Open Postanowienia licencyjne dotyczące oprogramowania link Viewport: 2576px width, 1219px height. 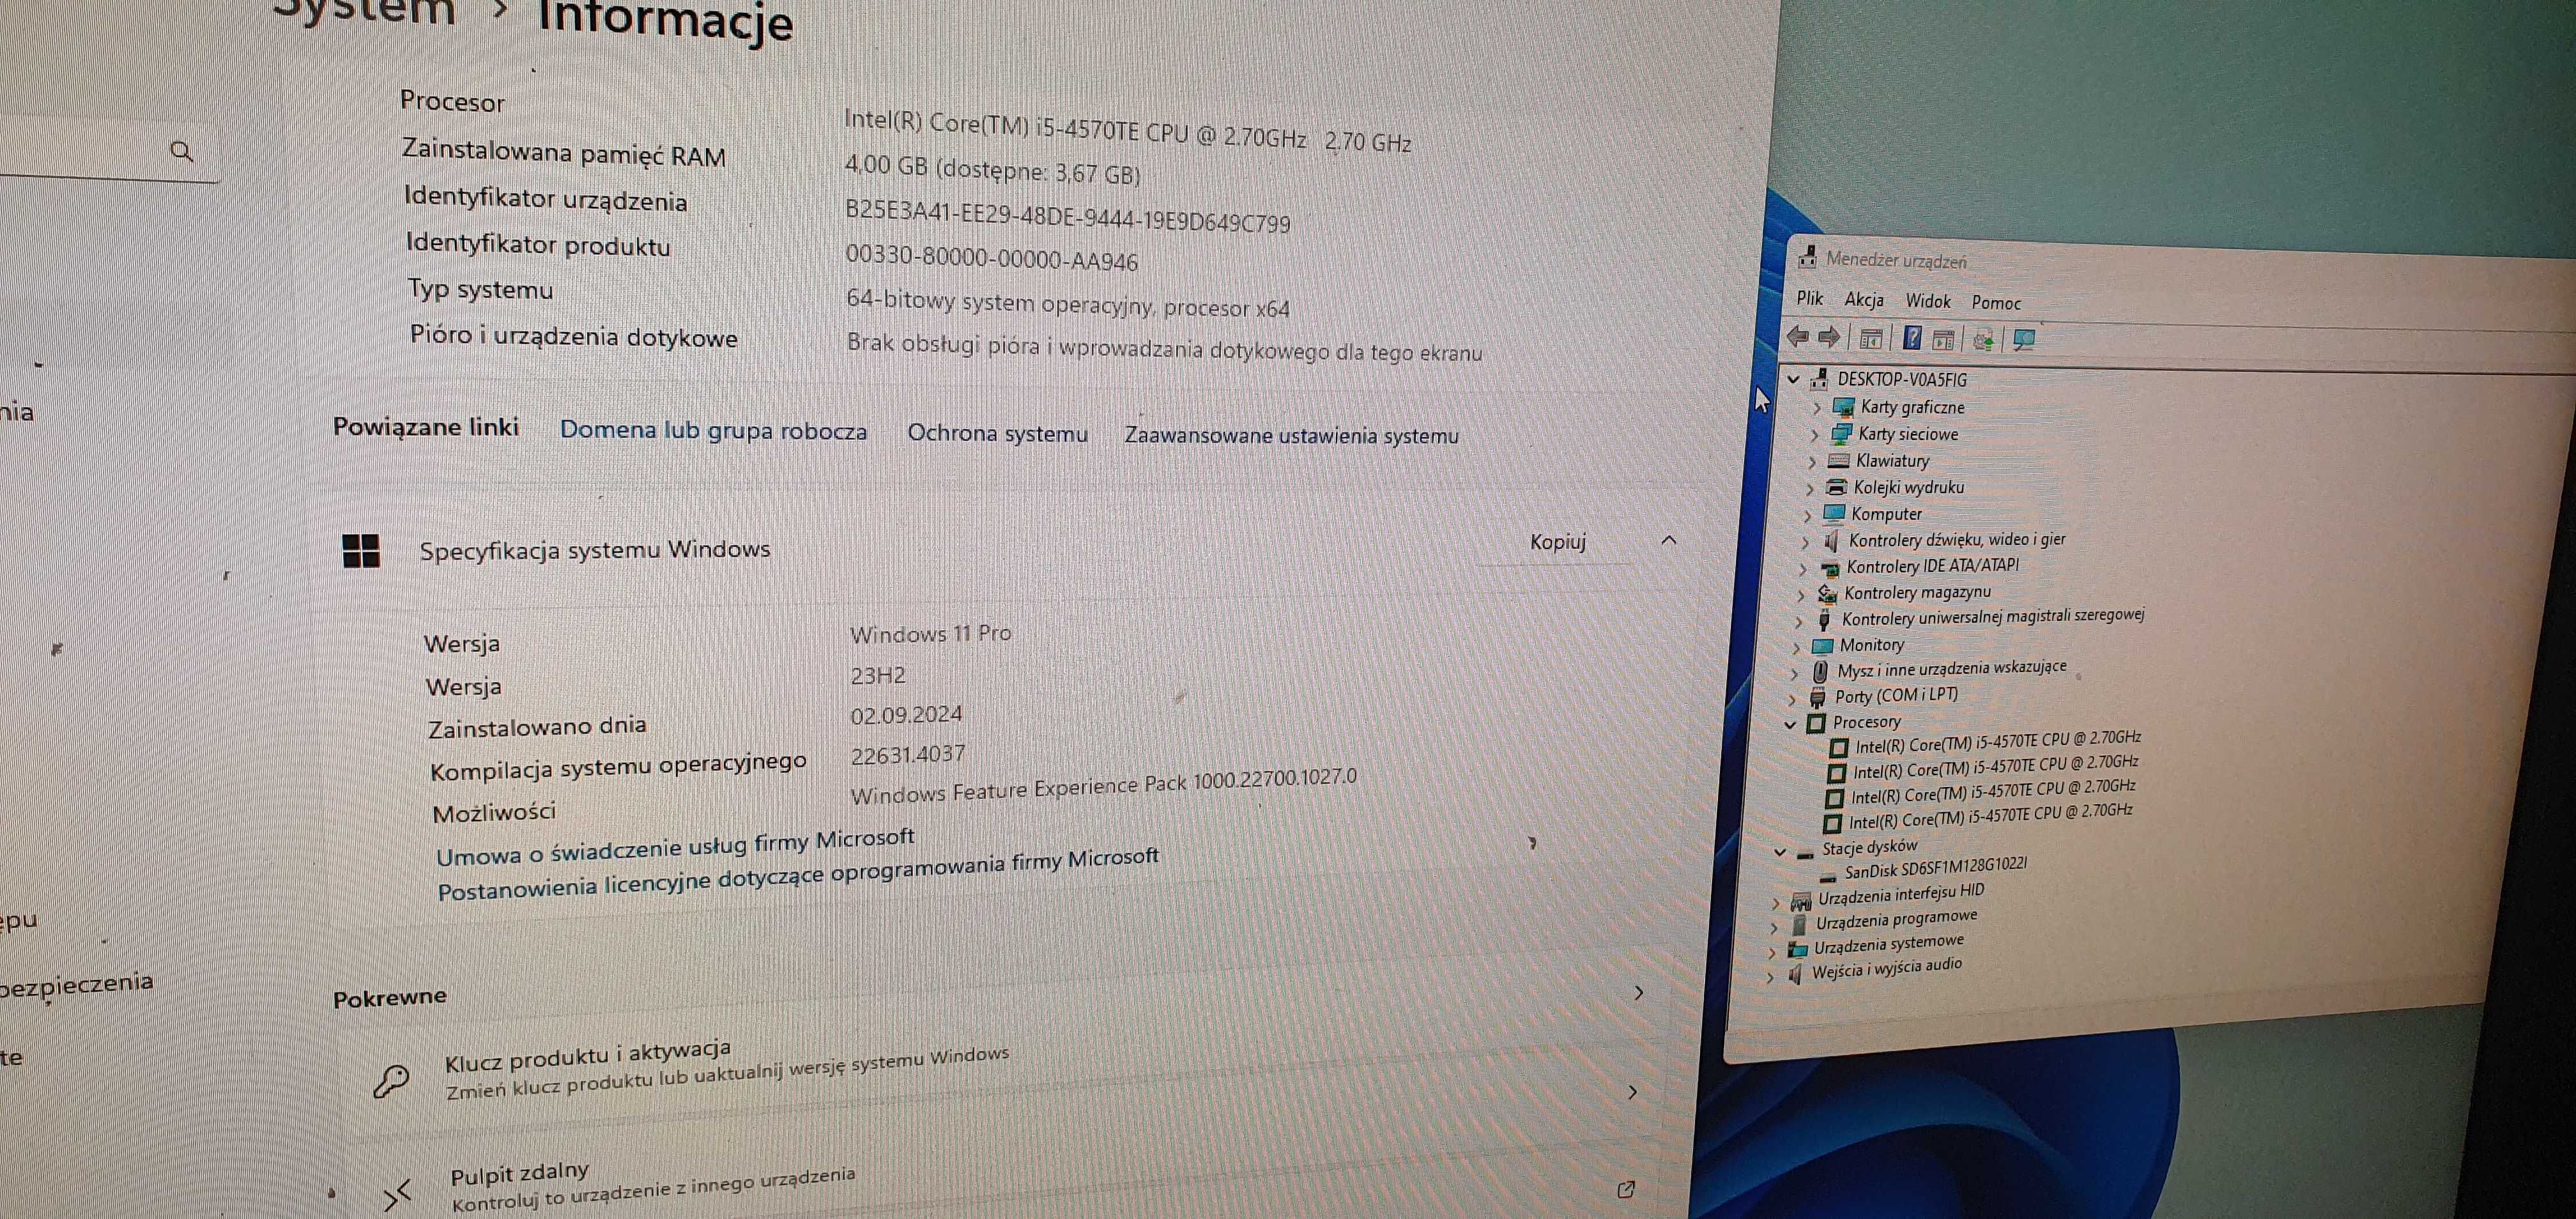(x=798, y=875)
